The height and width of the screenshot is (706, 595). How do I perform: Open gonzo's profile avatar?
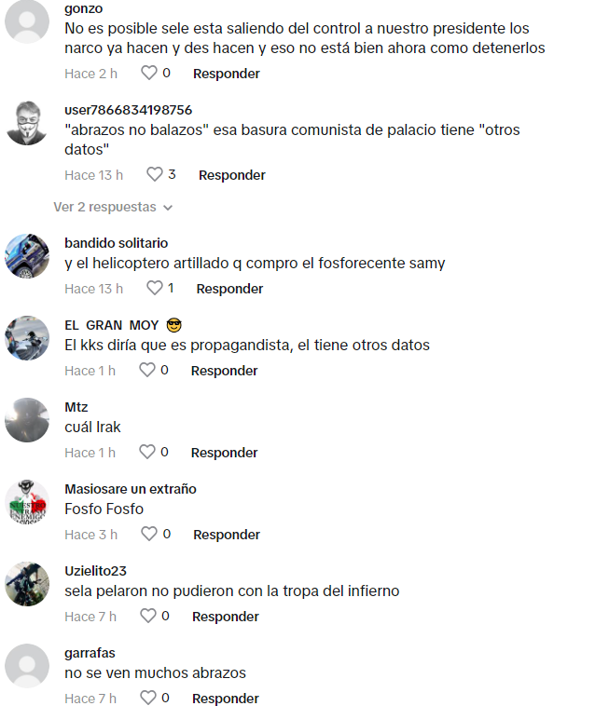click(x=27, y=21)
